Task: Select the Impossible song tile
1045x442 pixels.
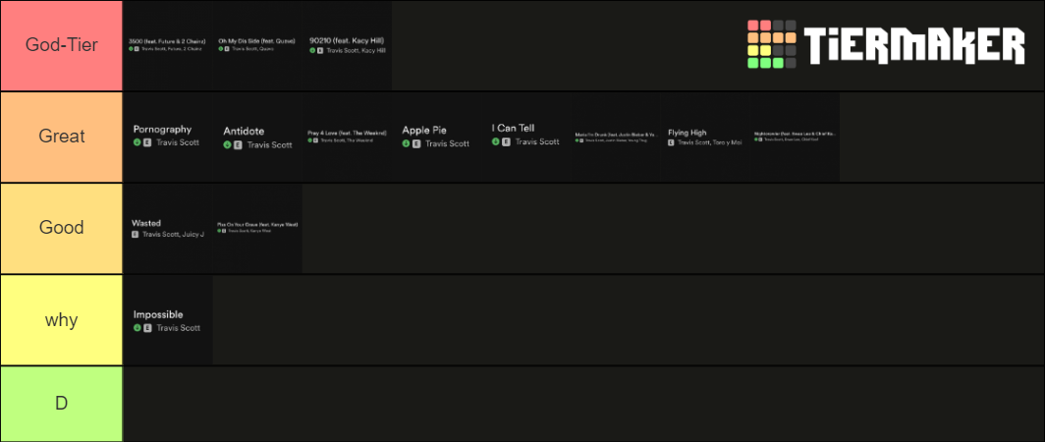Action: click(168, 320)
